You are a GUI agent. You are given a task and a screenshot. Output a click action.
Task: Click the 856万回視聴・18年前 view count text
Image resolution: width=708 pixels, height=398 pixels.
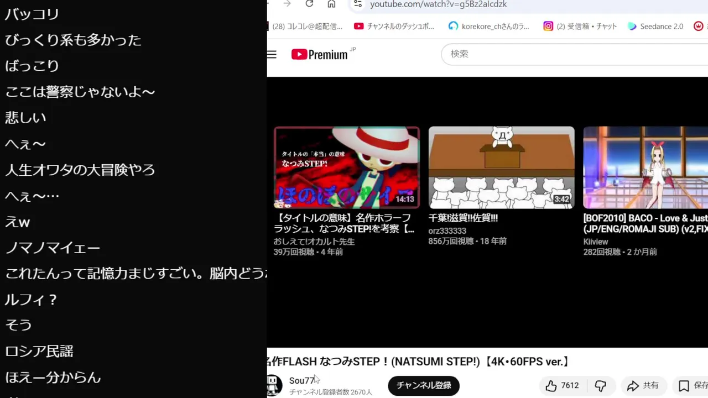click(467, 242)
